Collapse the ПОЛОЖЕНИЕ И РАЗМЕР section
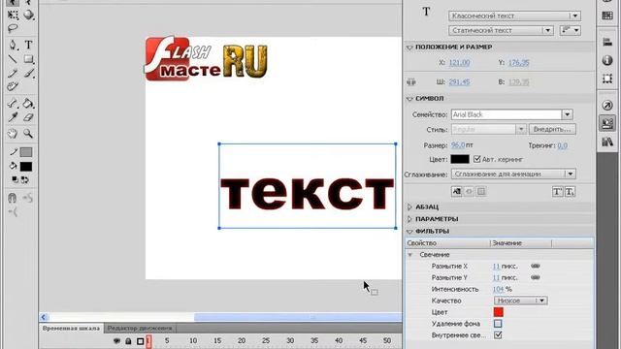The image size is (621, 349). click(x=409, y=48)
